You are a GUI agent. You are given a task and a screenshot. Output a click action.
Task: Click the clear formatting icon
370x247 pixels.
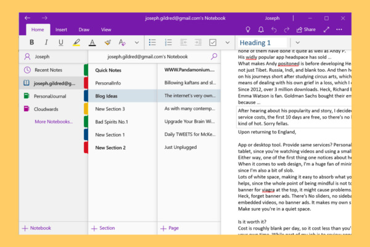pos(107,43)
